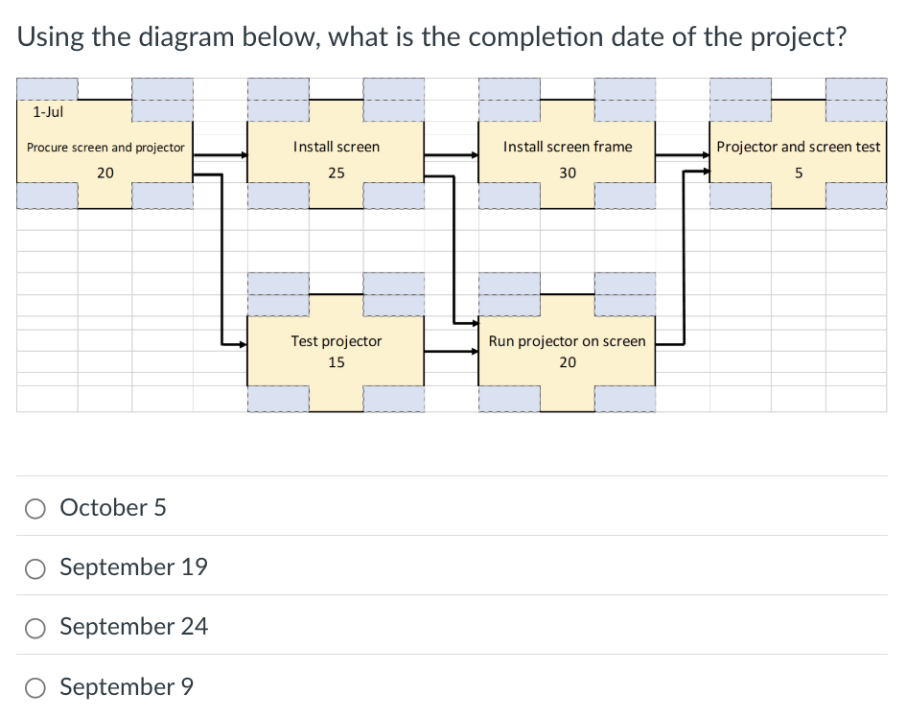The image size is (907, 717).
Task: Click the arrow linking Test projector to Run projector
Action: click(451, 351)
